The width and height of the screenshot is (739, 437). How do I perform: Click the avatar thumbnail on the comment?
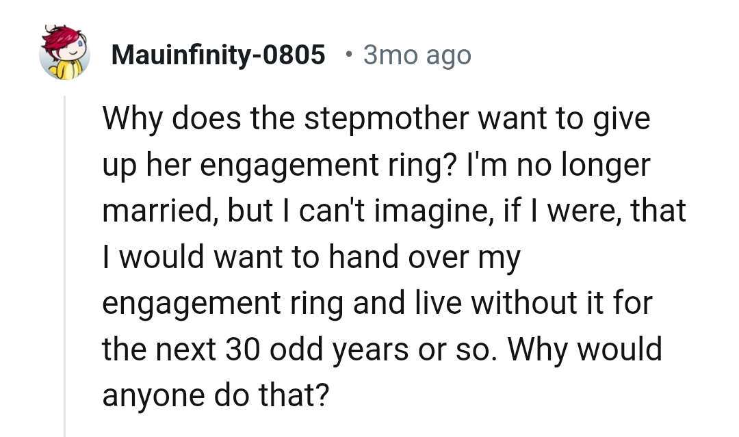point(65,53)
